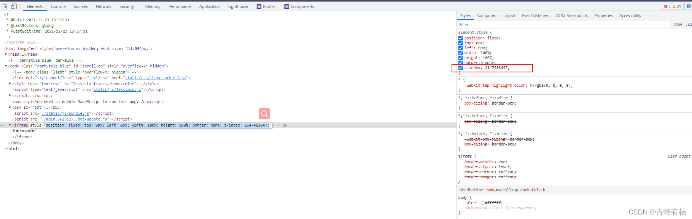Switch to the Properties pane
This screenshot has width=692, height=219.
tap(603, 16)
